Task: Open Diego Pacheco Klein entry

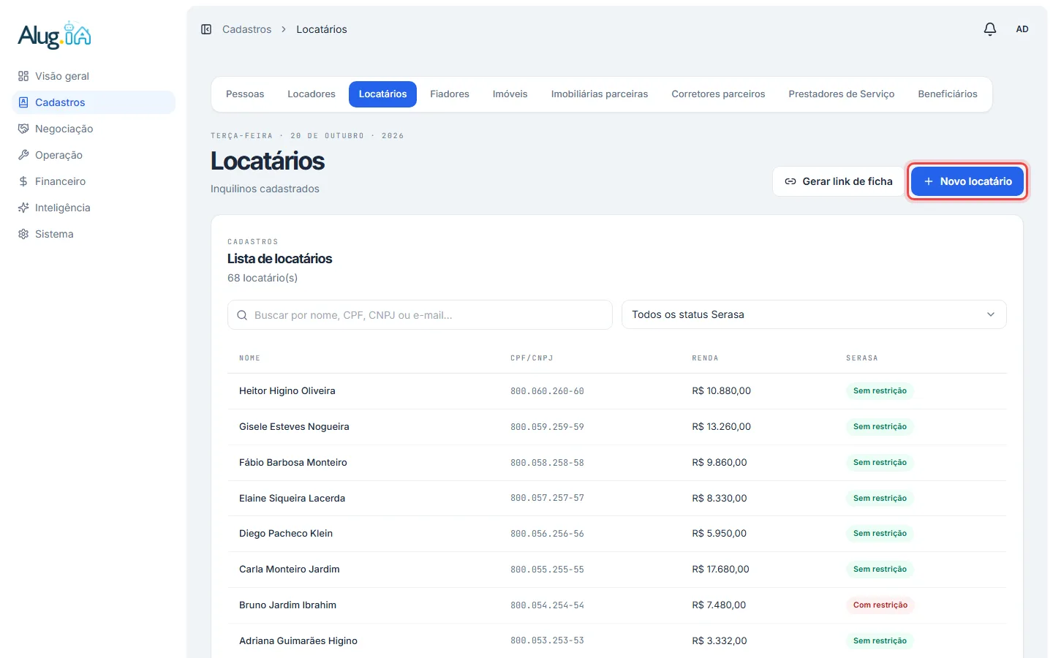Action: pyautogui.click(x=616, y=534)
